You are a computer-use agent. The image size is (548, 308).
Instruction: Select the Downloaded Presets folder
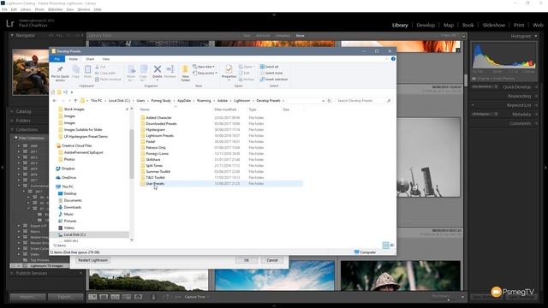tap(161, 123)
